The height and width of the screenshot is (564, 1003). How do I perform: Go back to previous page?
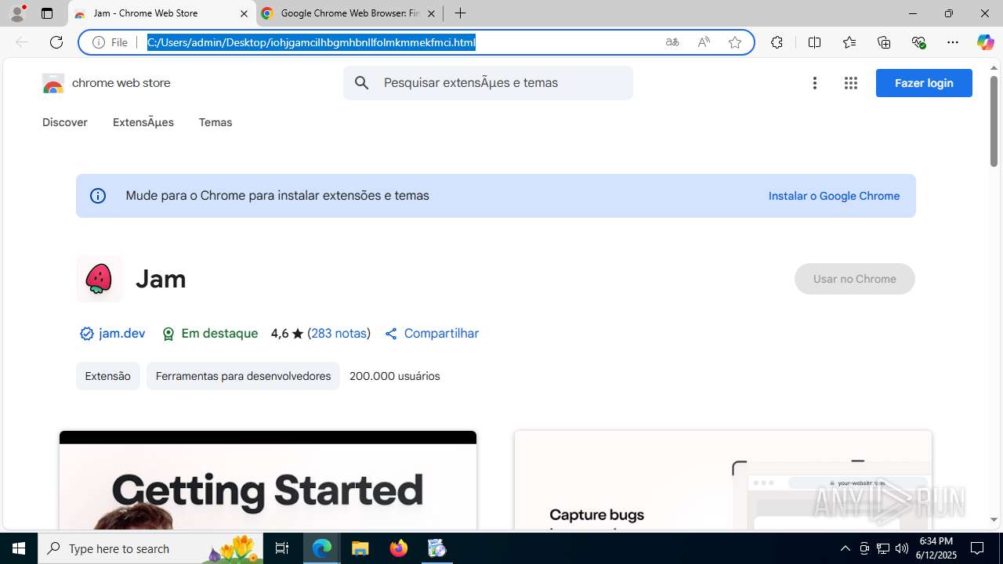coord(22,42)
